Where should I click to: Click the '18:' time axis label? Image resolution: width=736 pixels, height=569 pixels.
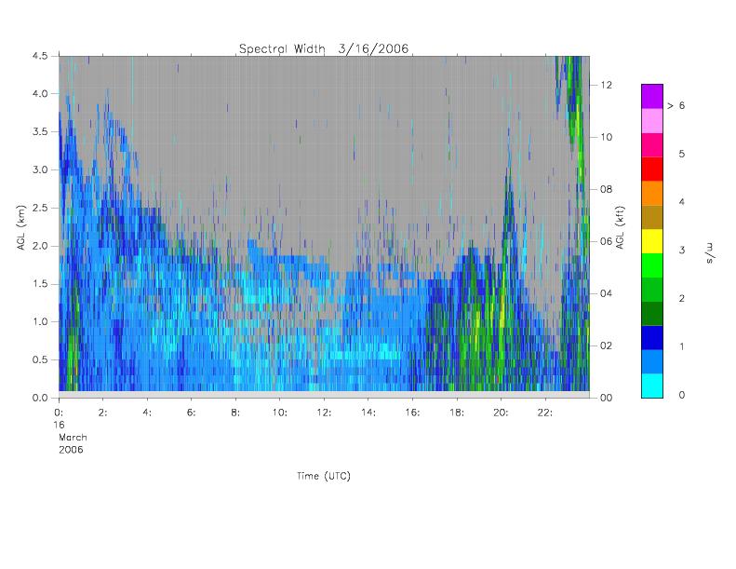click(x=456, y=413)
